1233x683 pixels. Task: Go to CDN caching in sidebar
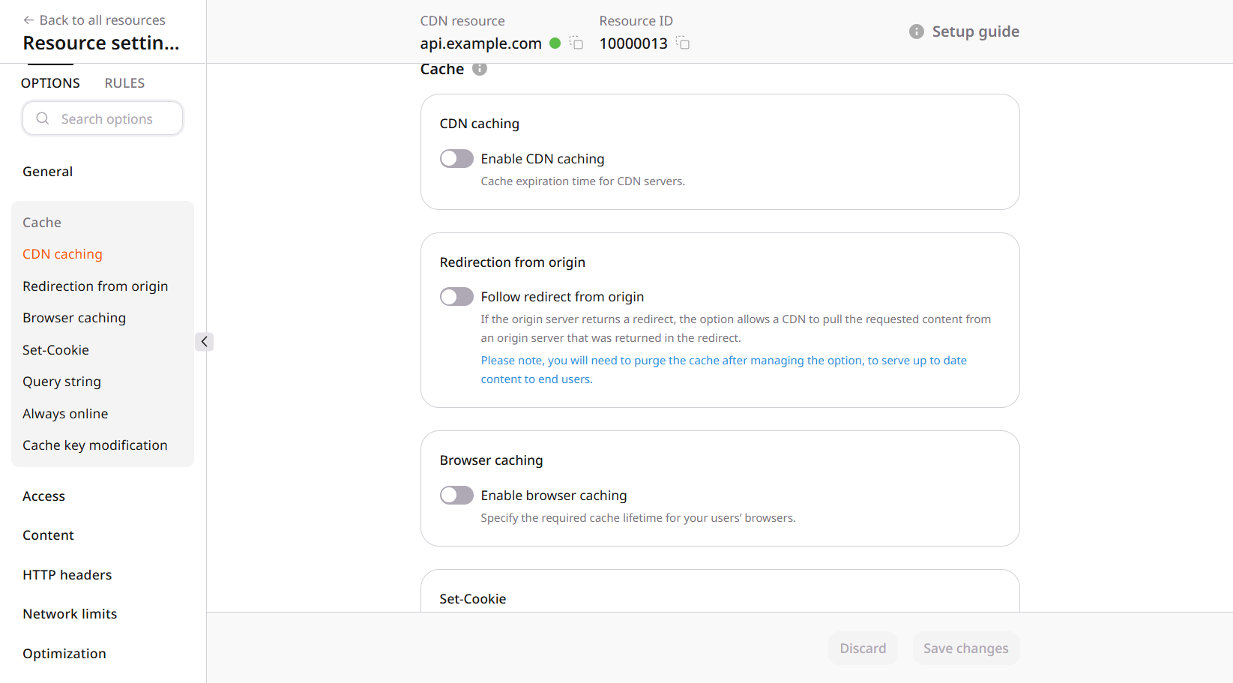tap(62, 254)
